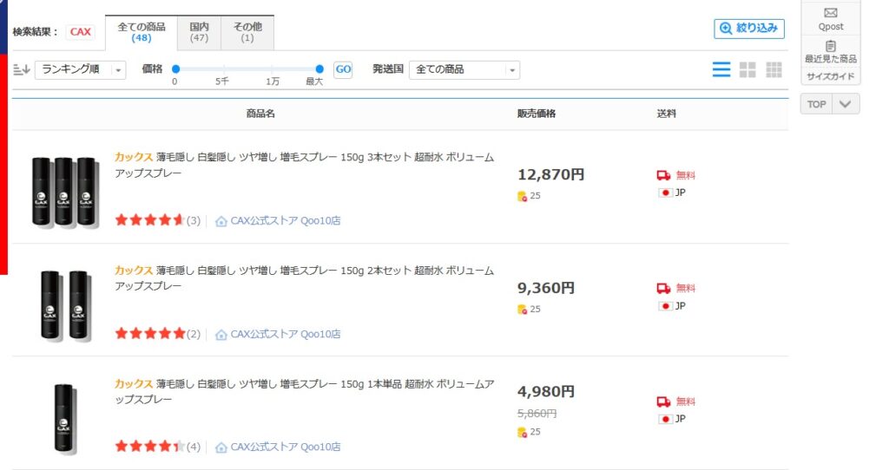Select the その他 (1) tab
The width and height of the screenshot is (889, 470).
click(x=247, y=32)
